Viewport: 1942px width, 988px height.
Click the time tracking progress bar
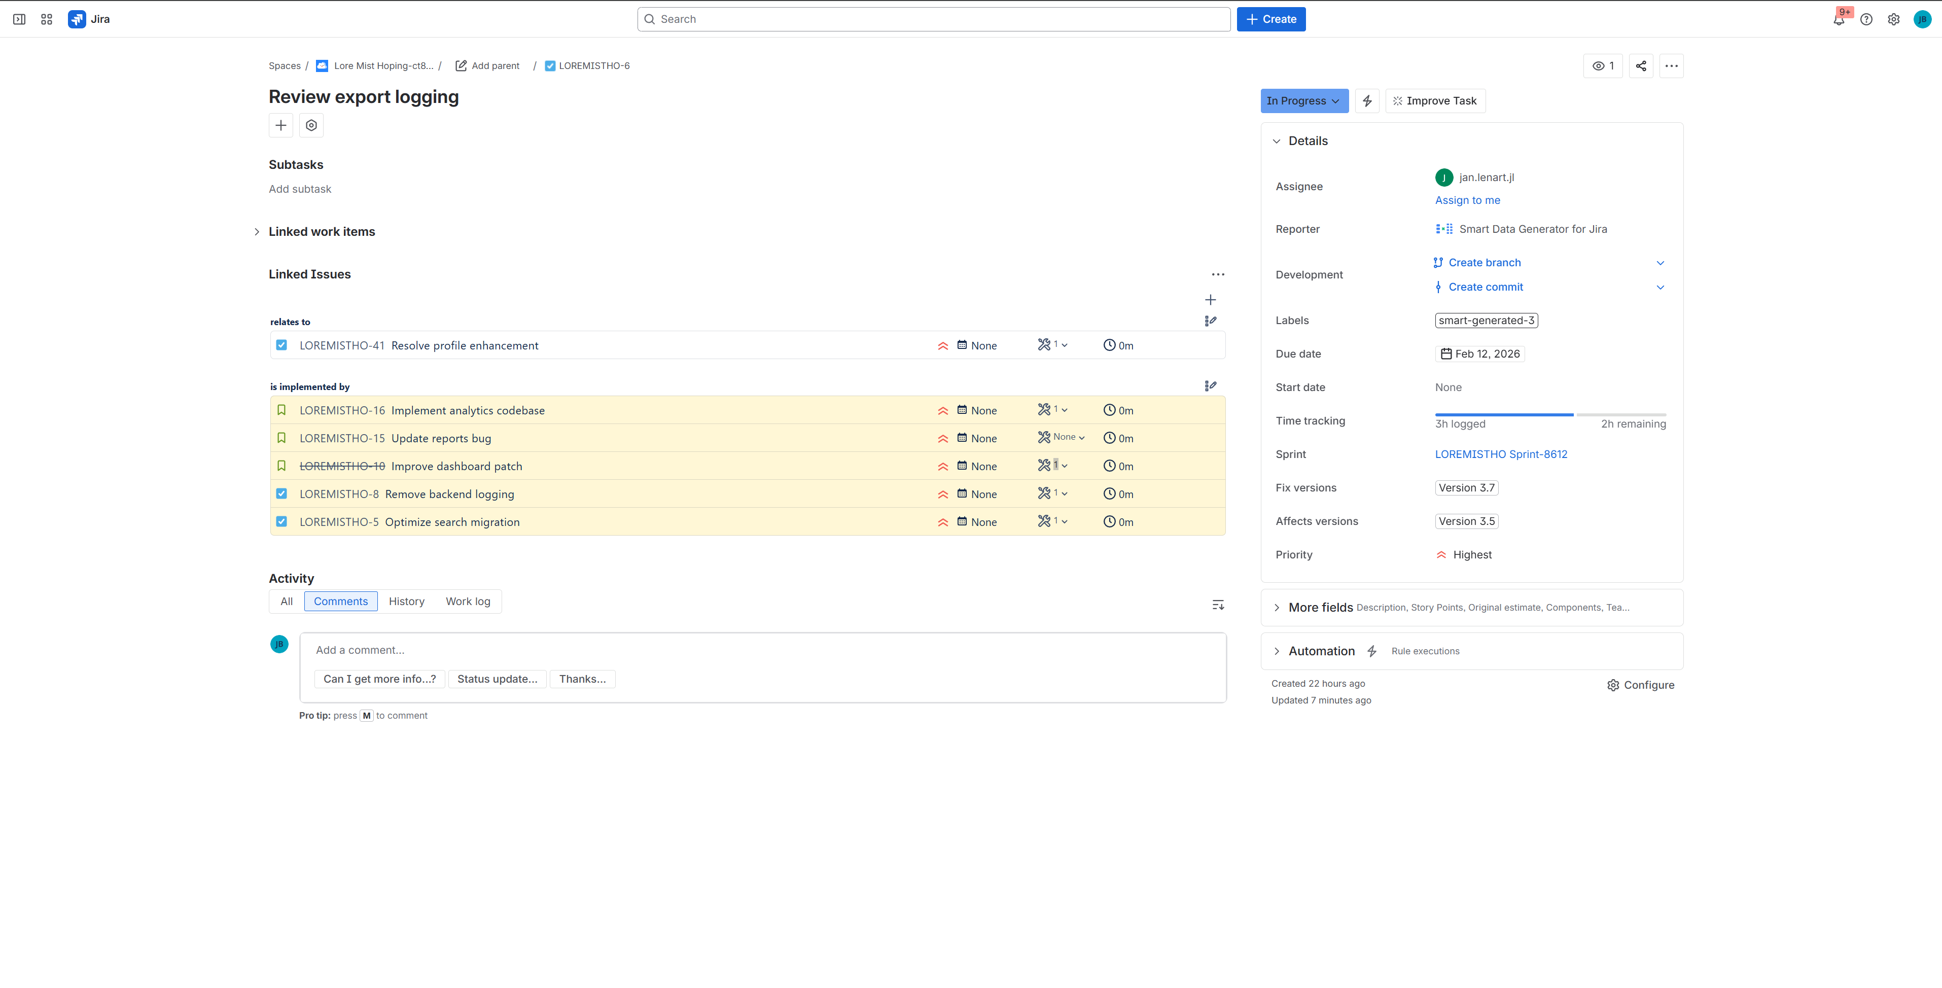(1550, 414)
